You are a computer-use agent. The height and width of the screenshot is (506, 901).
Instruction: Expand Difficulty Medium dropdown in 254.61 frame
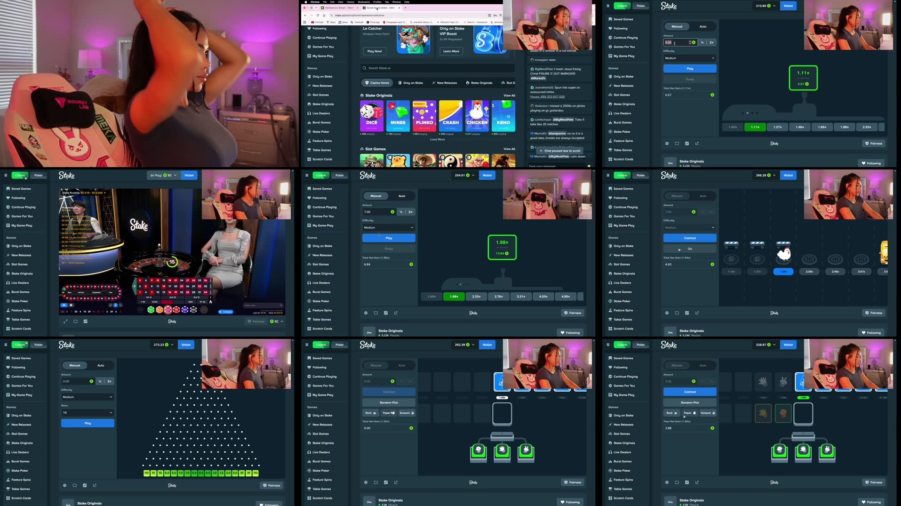tap(389, 227)
